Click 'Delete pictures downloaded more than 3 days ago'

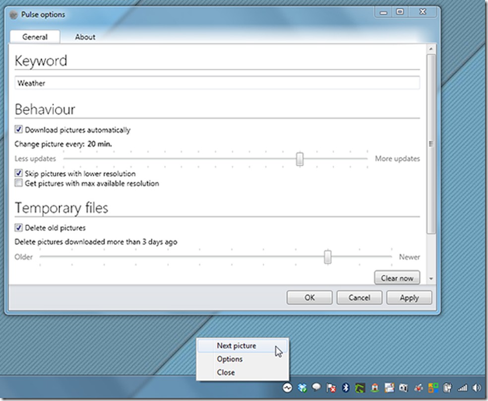coord(96,242)
